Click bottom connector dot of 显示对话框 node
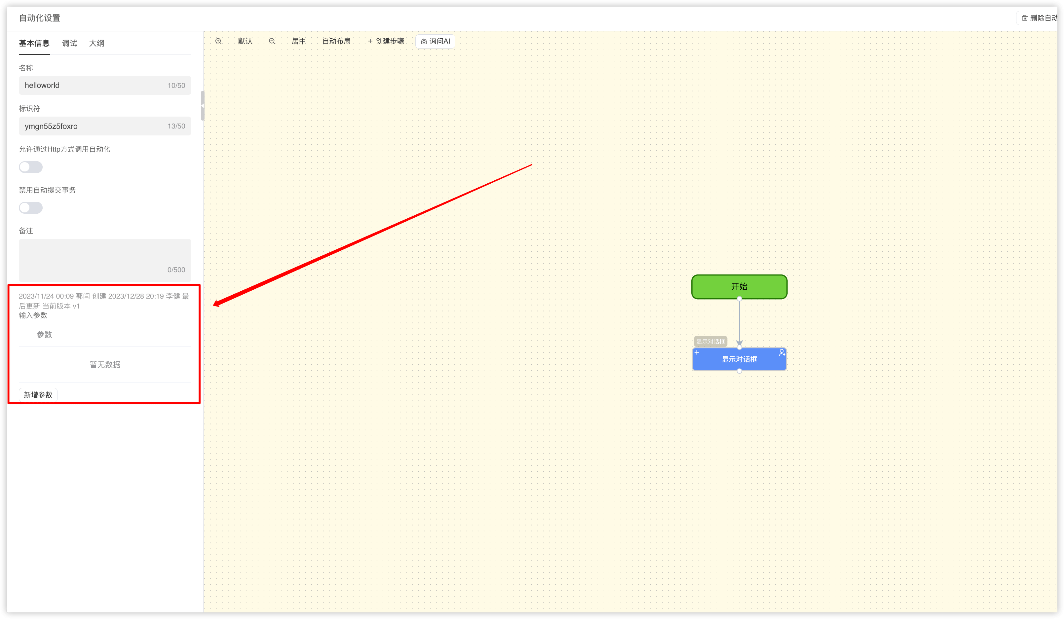Image resolution: width=1064 pixels, height=619 pixels. point(739,371)
